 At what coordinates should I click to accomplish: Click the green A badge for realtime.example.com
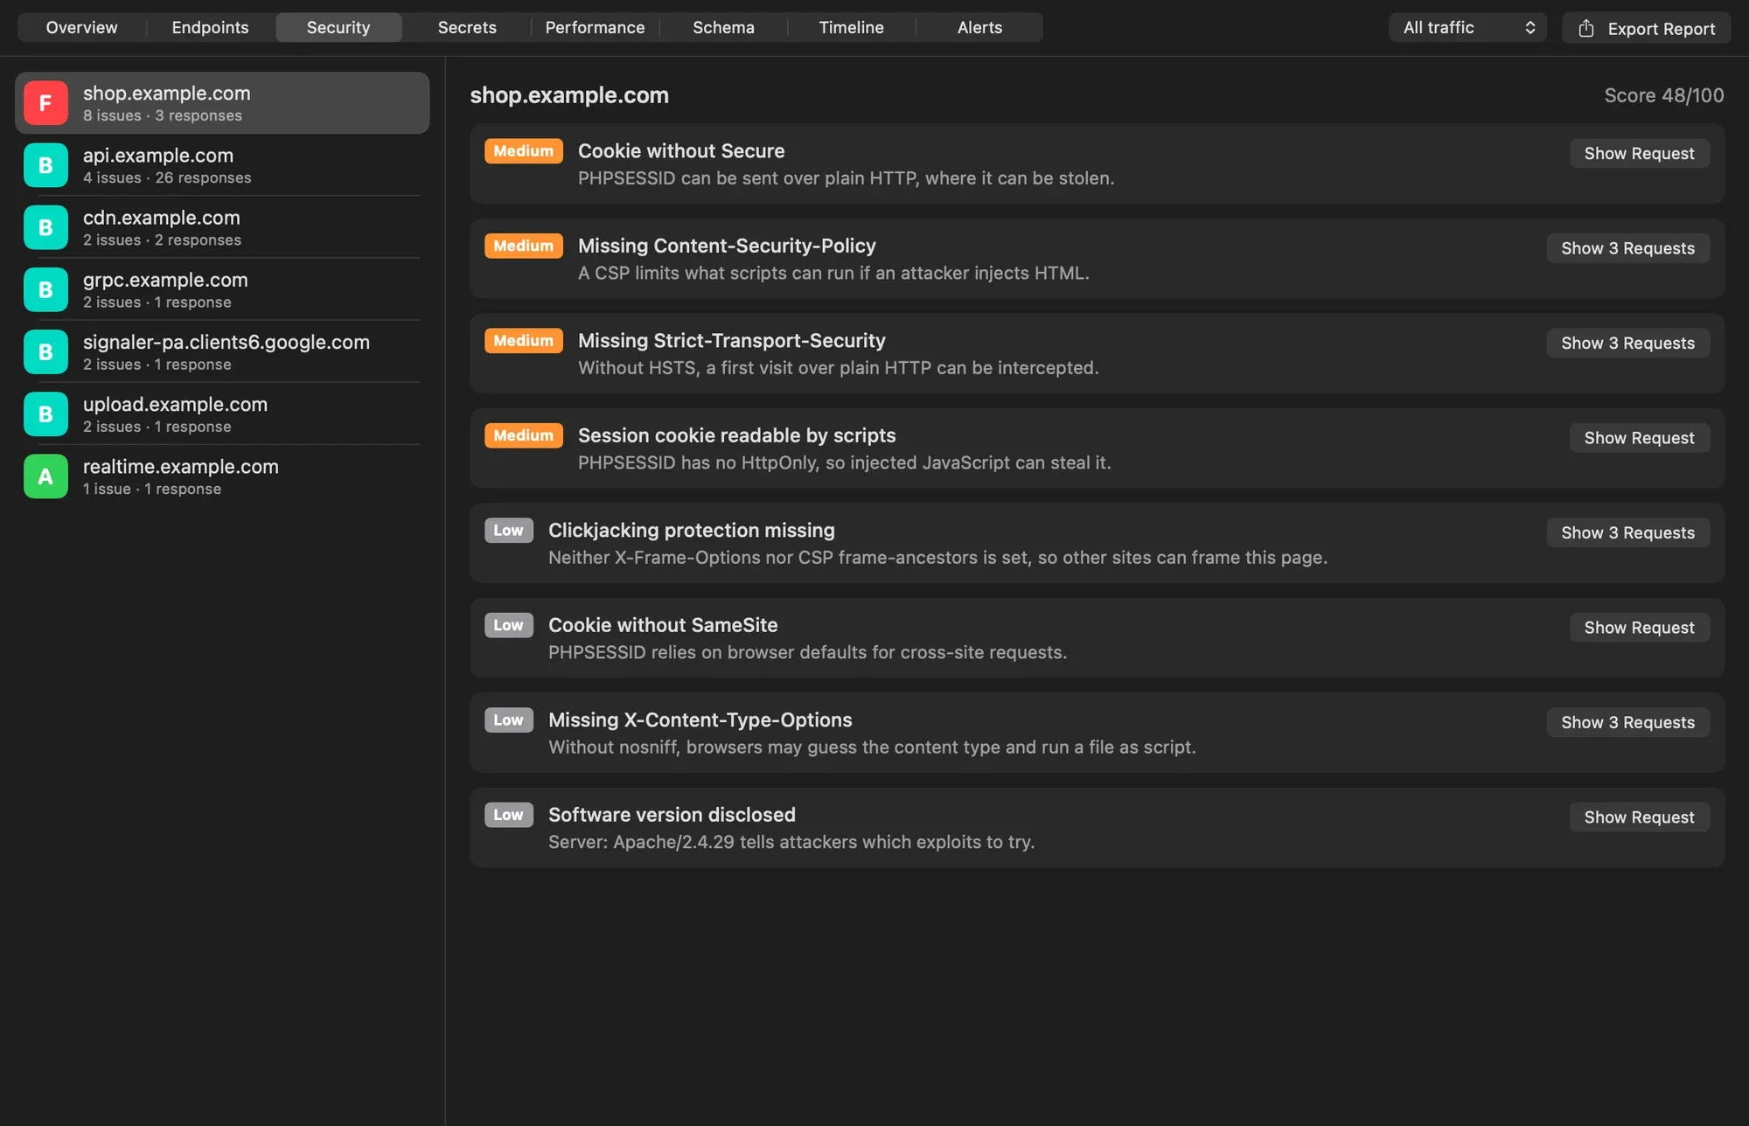click(x=45, y=476)
